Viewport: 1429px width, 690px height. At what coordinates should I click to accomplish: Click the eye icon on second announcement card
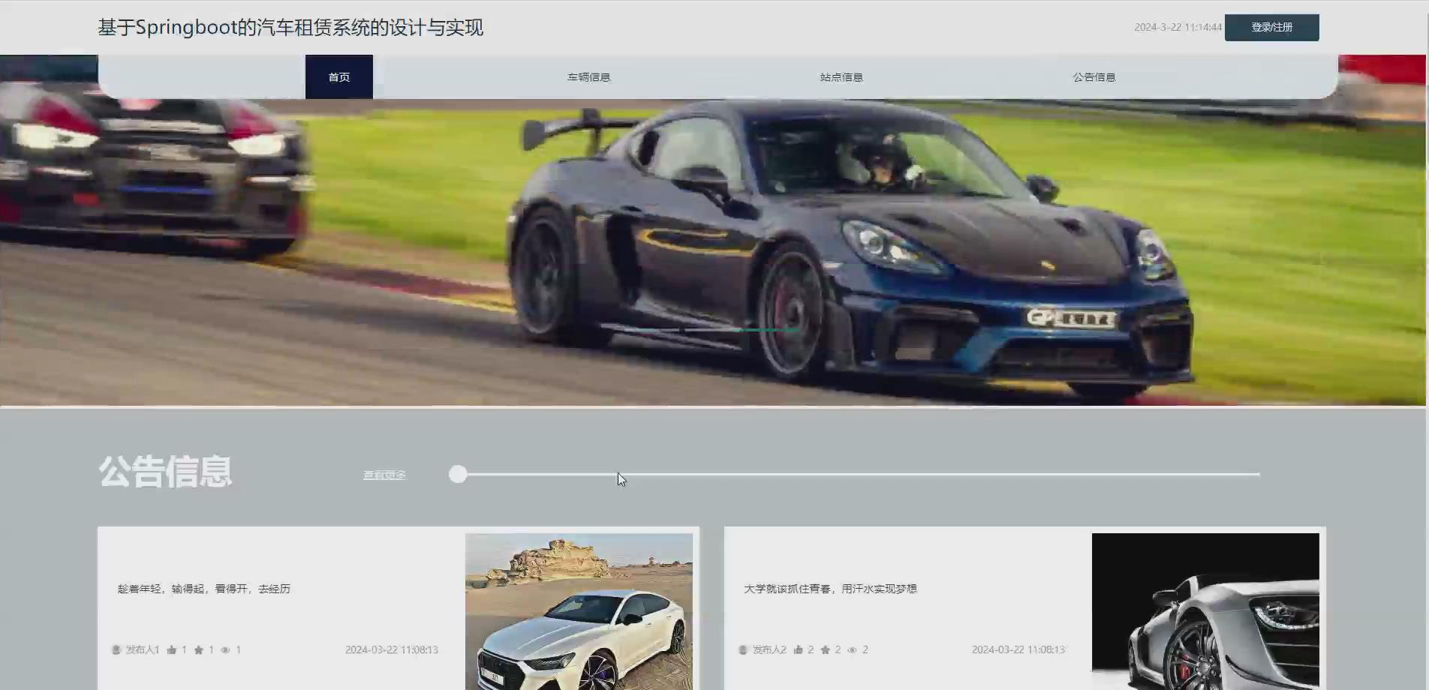click(x=853, y=649)
